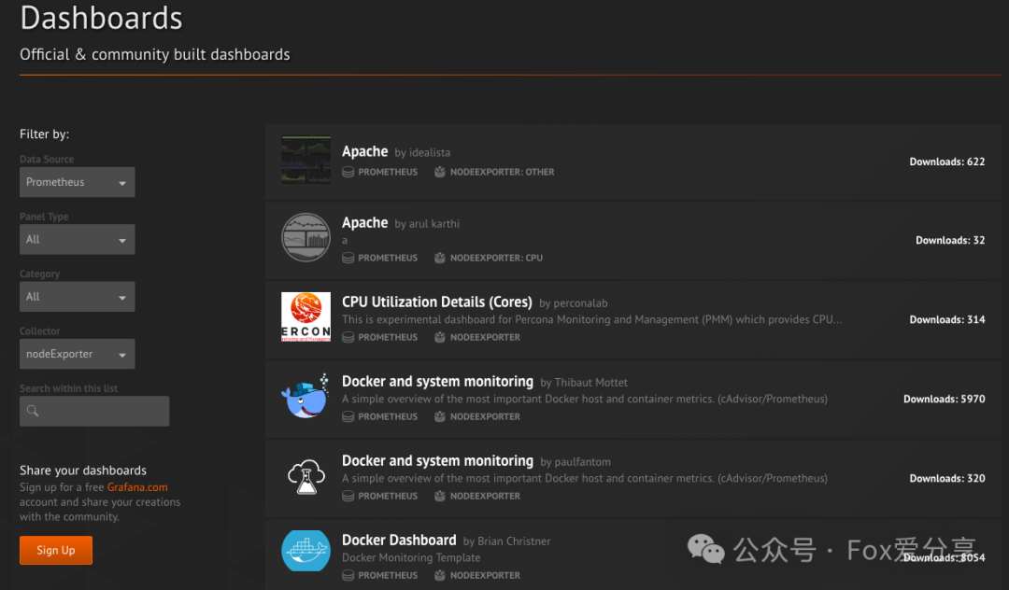Click the database icon in Thibaut Mottet's Docker row
1009x590 pixels.
348,416
